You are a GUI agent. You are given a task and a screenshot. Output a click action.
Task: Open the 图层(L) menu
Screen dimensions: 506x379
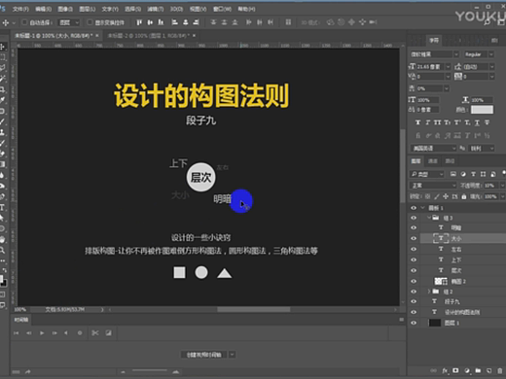pos(88,9)
